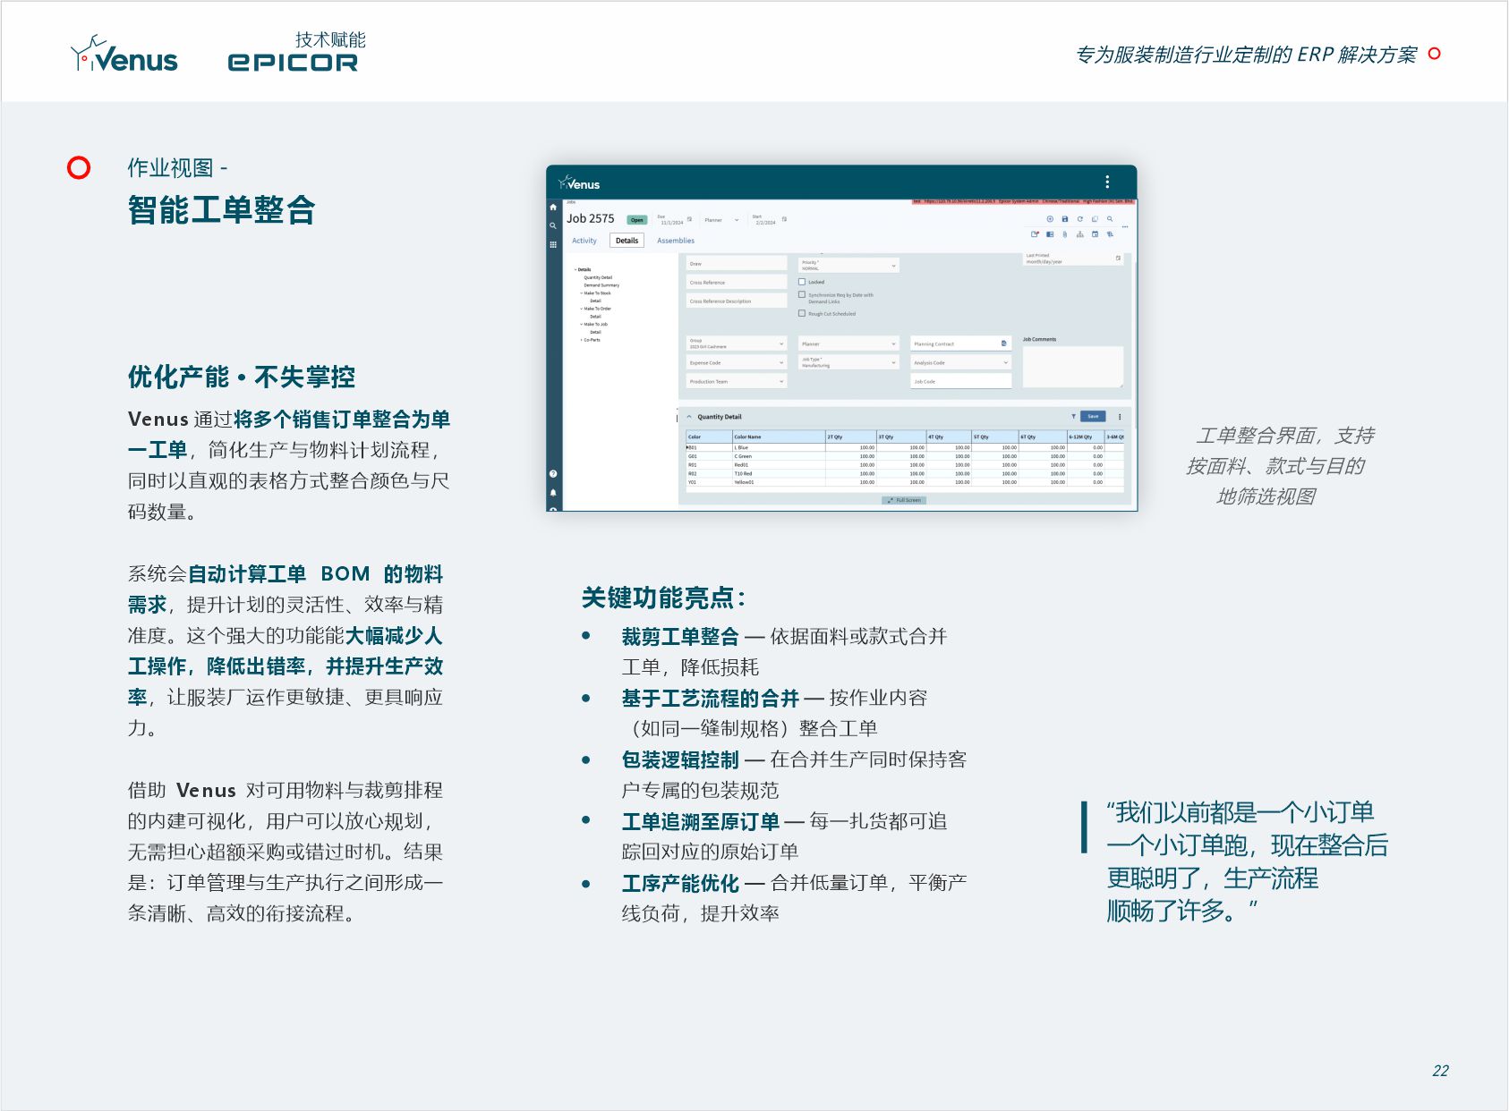
Task: Open the Priority dropdown
Action: (848, 265)
